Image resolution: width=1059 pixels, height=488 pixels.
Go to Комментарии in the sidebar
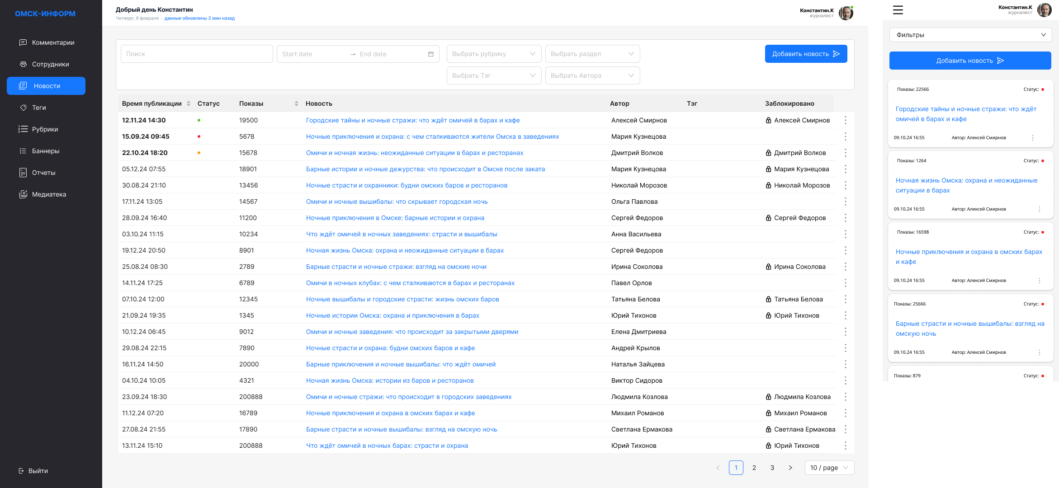[53, 42]
